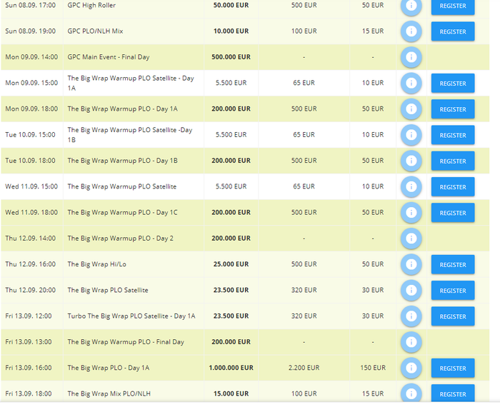Open info for Wed 11.09. 15:00 satellite

411,187
